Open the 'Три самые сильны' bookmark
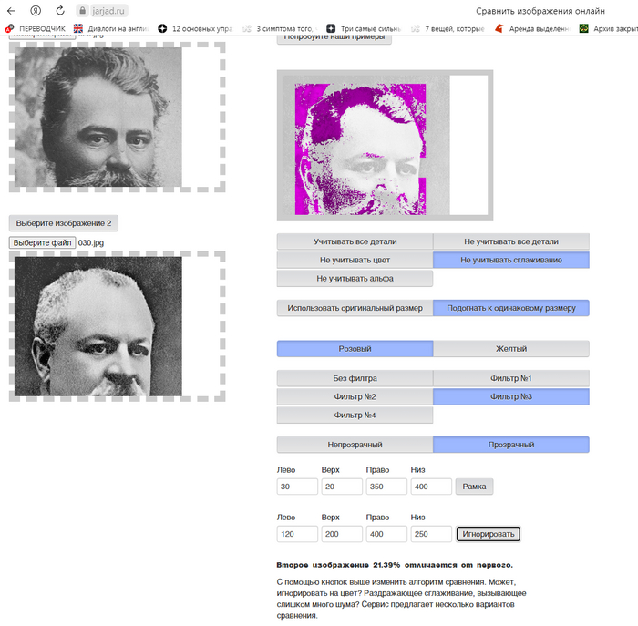The width and height of the screenshot is (638, 626). coord(364,28)
